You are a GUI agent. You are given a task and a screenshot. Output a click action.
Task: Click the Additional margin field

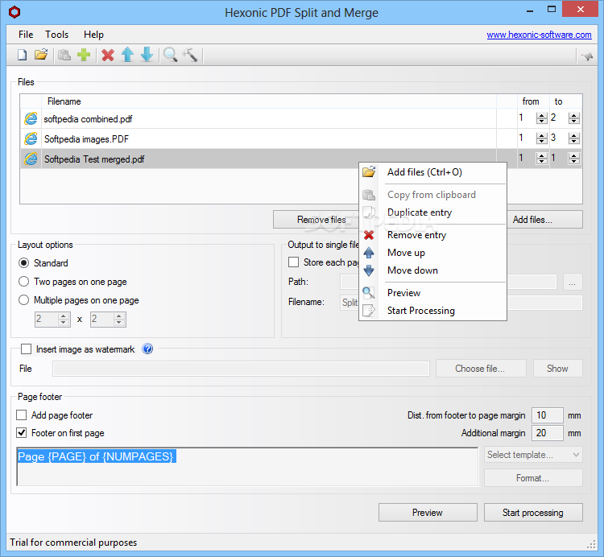[x=548, y=433]
